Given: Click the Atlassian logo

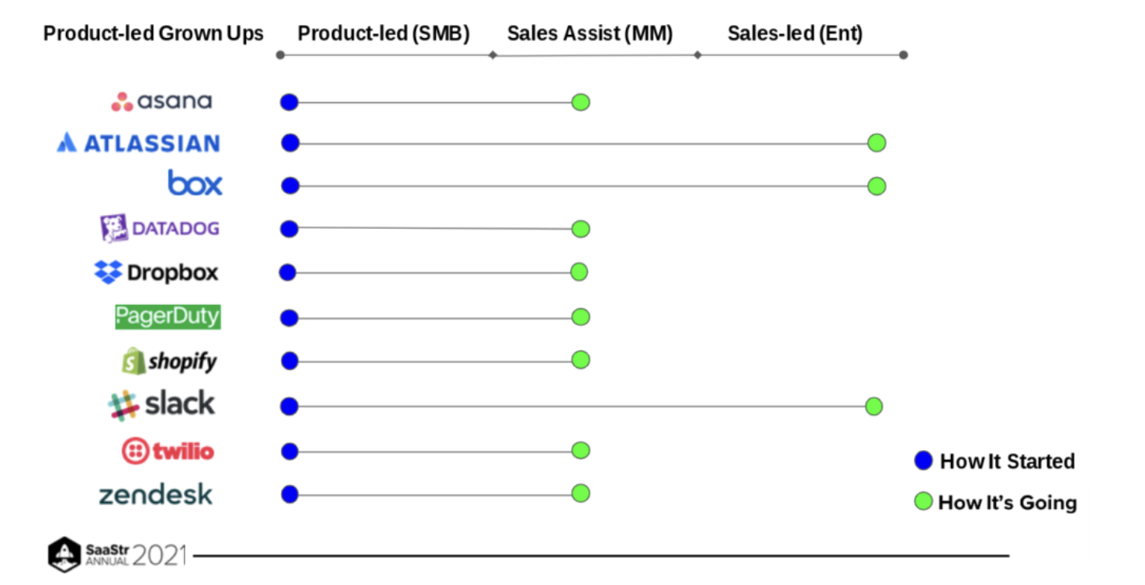Looking at the screenshot, I should tap(139, 143).
